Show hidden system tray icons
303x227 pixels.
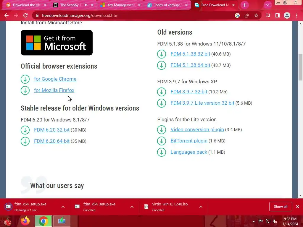click(254, 221)
